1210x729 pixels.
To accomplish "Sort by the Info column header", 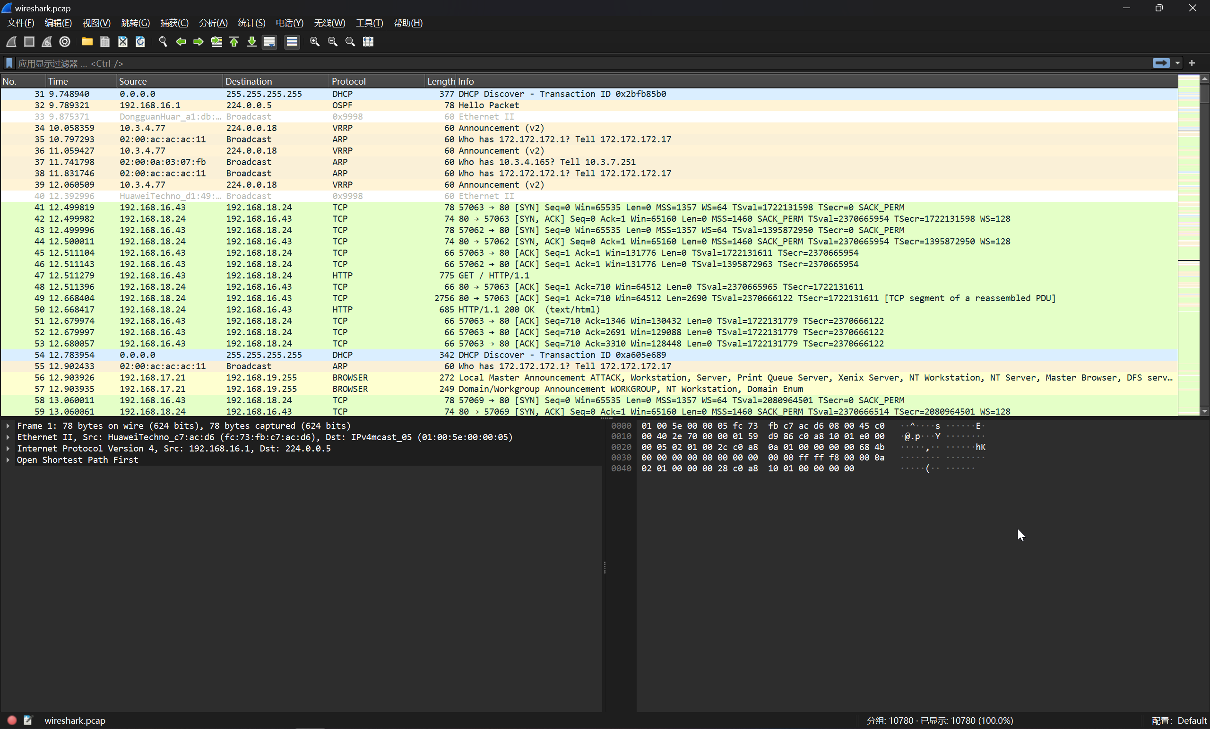I will point(817,81).
